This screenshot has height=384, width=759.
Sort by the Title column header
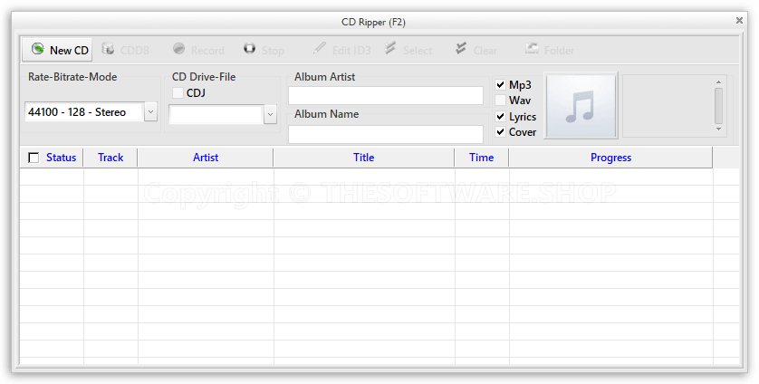pyautogui.click(x=363, y=158)
